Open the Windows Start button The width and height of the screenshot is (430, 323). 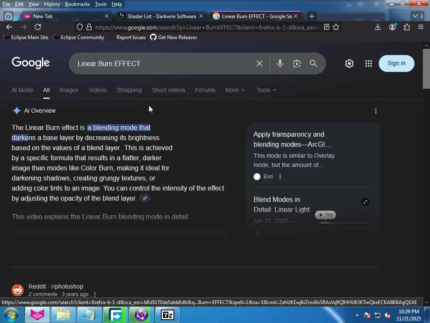[x=11, y=315]
